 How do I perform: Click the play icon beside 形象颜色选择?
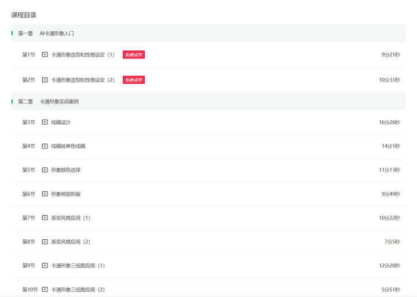(45, 170)
